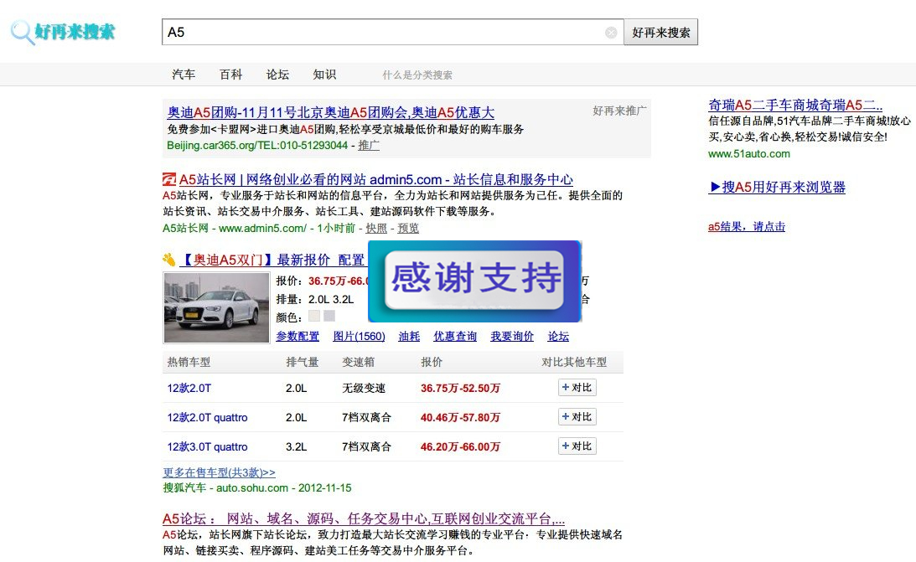Click the 无级变速 gearbox cell

(364, 388)
